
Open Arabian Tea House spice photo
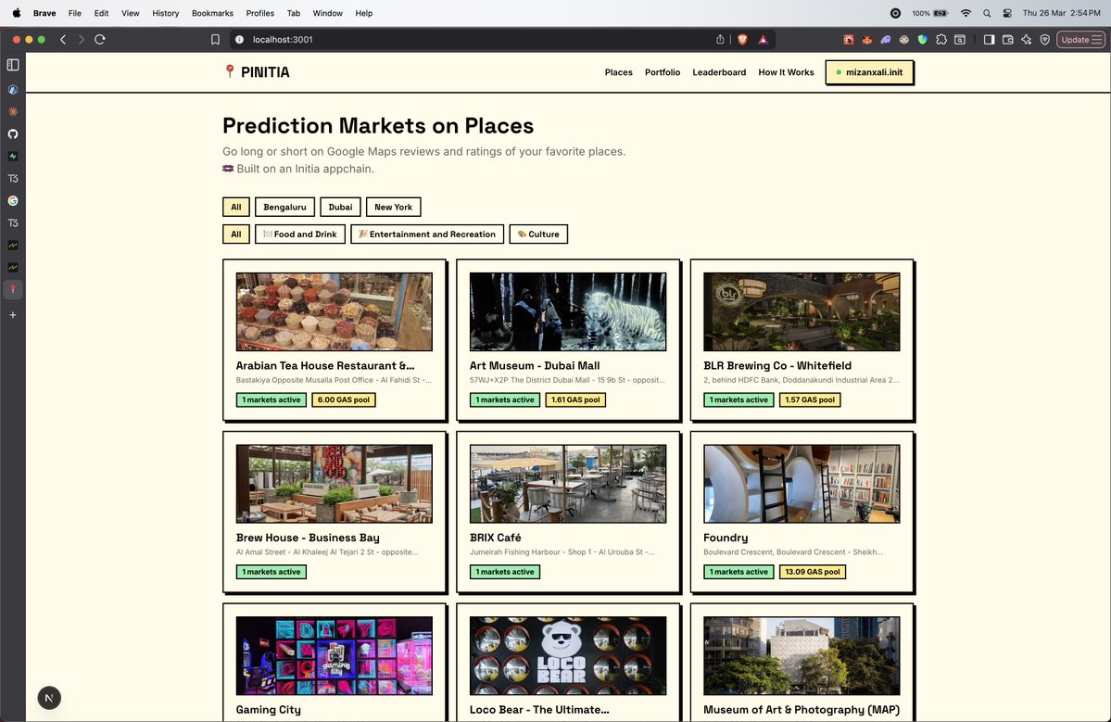[334, 311]
